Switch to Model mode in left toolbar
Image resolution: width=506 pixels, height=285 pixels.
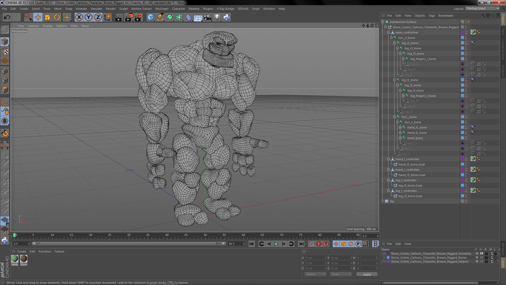point(5,42)
